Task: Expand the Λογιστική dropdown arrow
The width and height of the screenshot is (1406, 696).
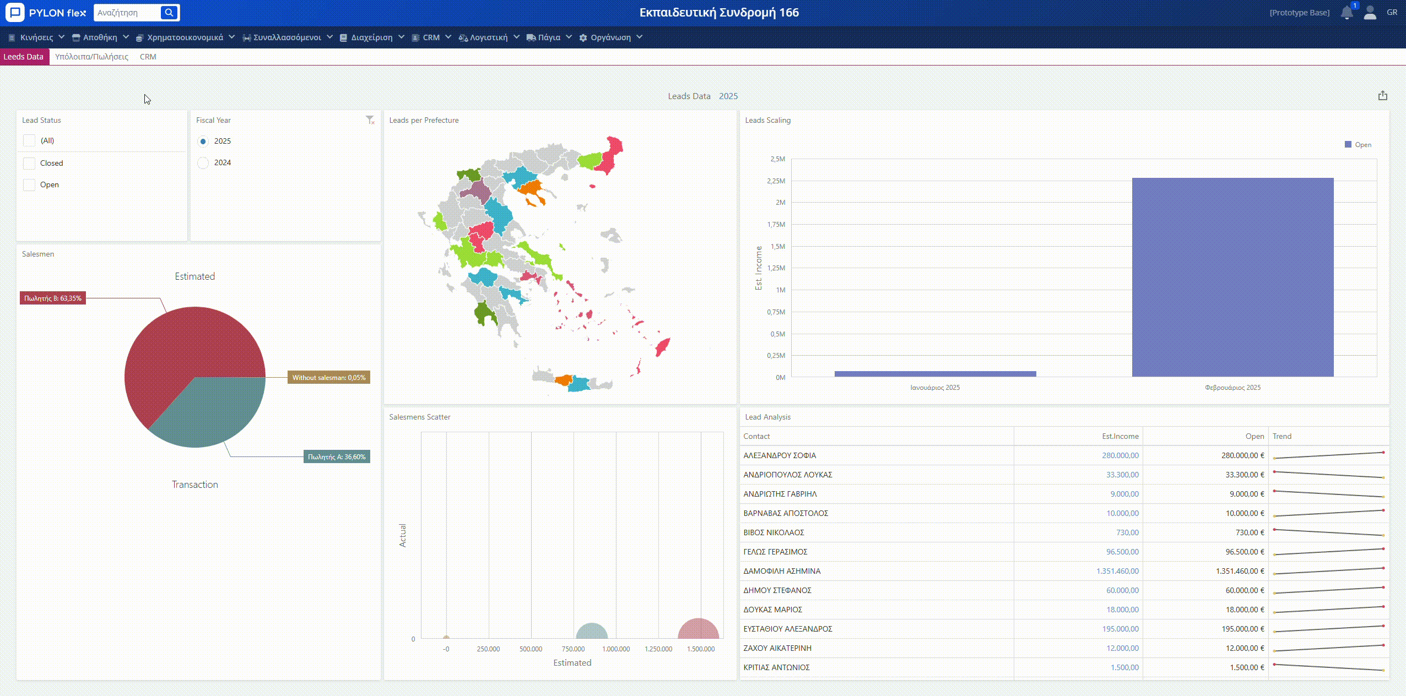Action: click(x=516, y=37)
